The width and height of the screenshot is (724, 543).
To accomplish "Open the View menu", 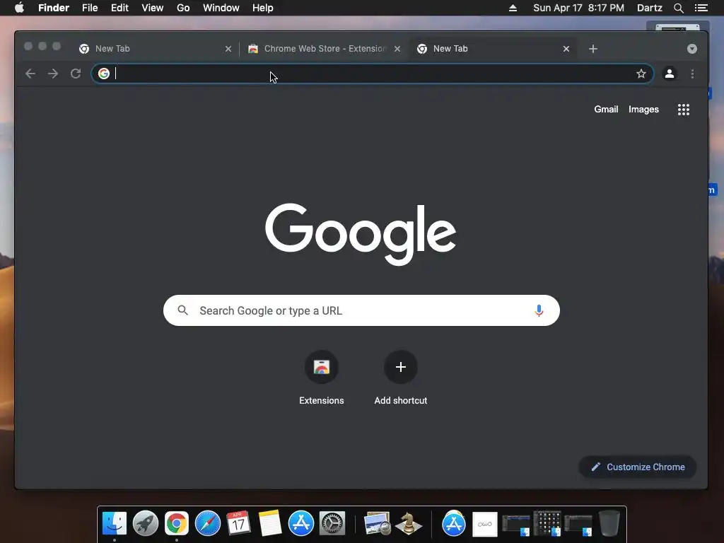I will click(x=153, y=8).
